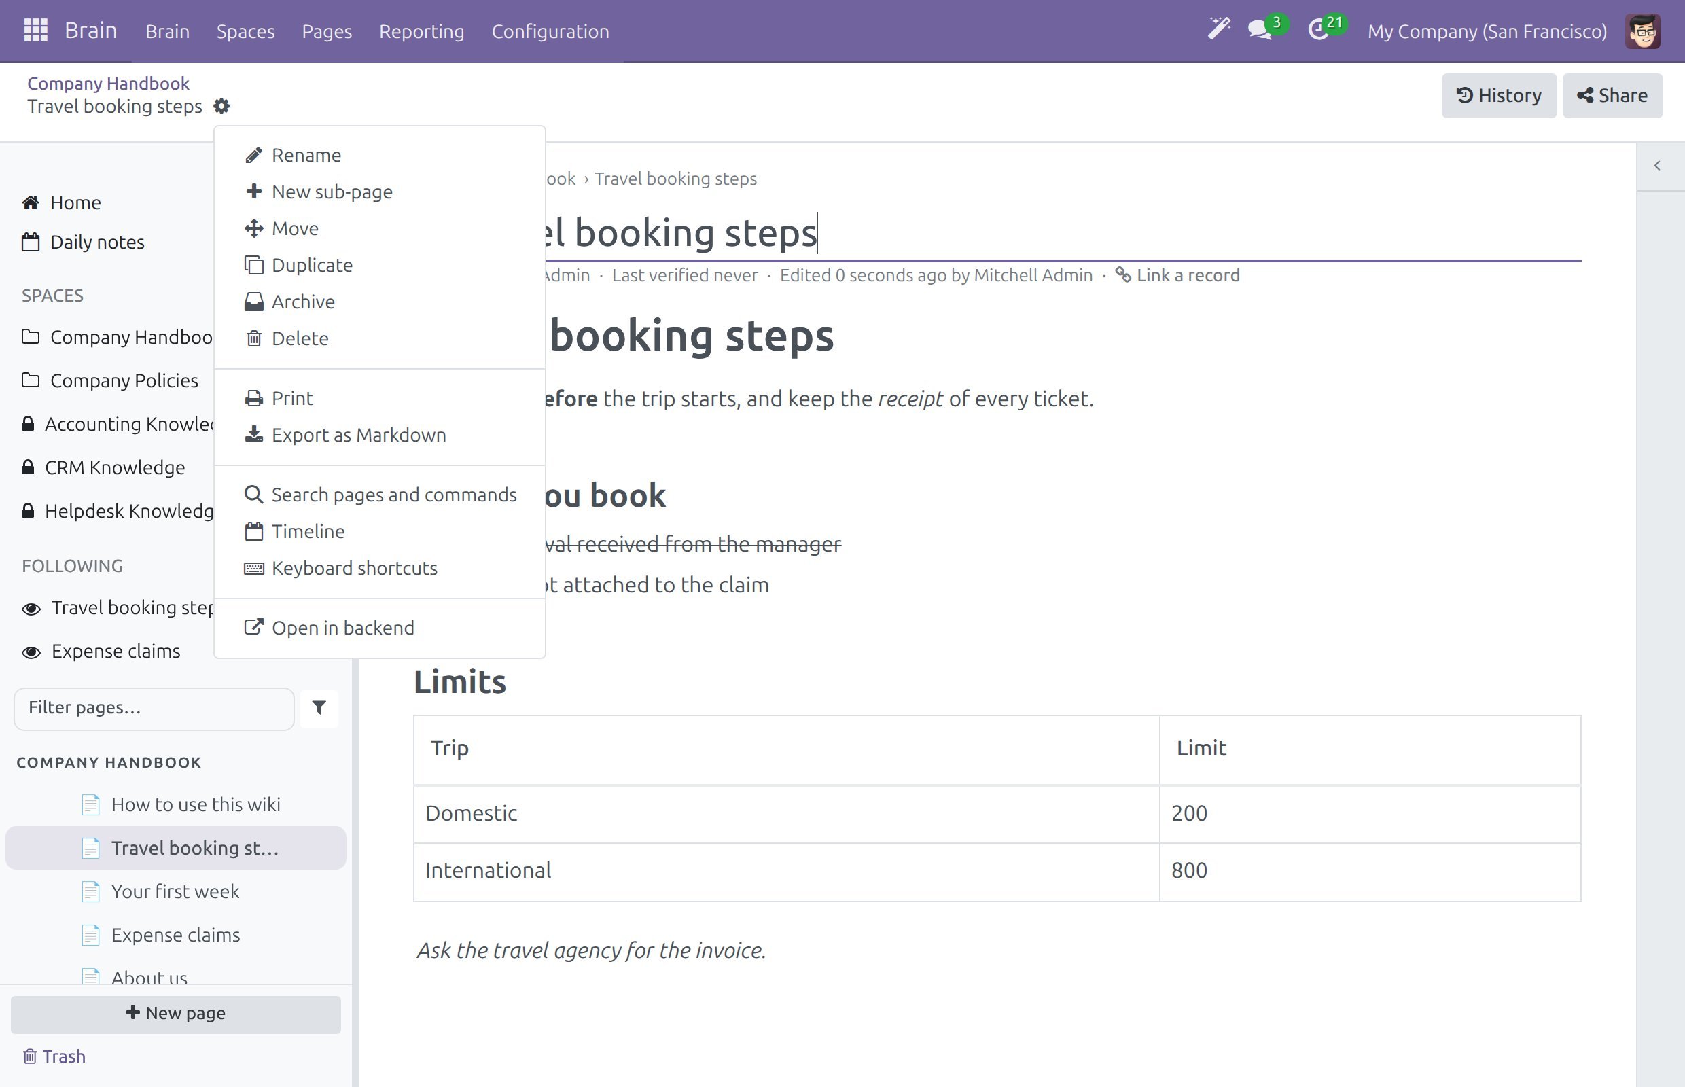The width and height of the screenshot is (1685, 1087).
Task: Click the trash bin icon next to Delete
Action: (253, 339)
